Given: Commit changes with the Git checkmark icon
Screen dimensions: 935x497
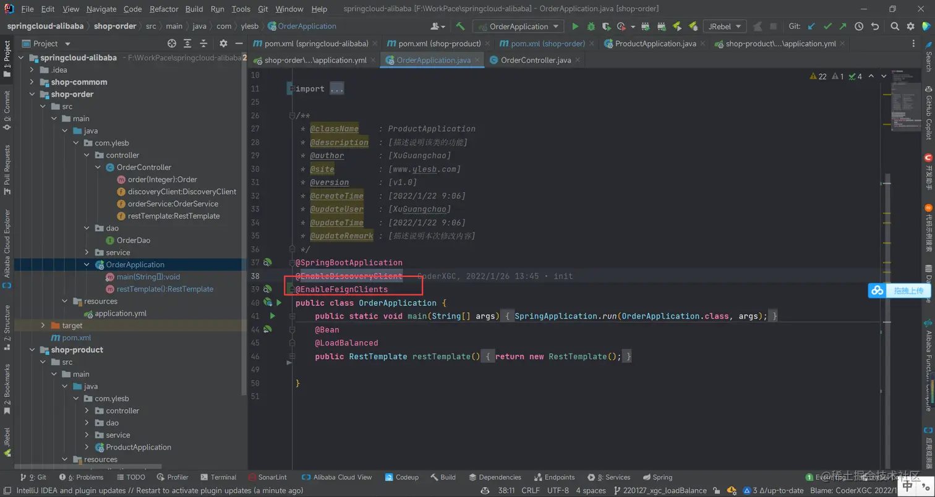Looking at the screenshot, I should (827, 27).
